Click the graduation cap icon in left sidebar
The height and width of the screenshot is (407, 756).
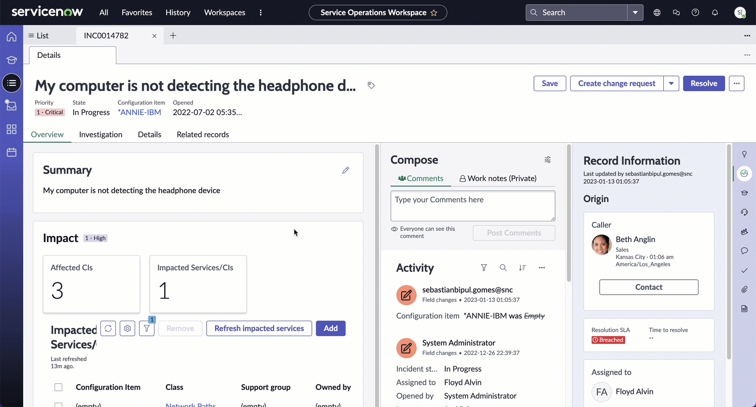[x=12, y=60]
